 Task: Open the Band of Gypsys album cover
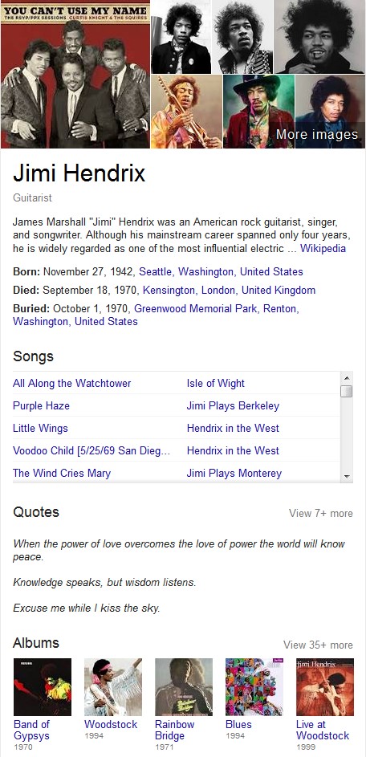point(42,686)
